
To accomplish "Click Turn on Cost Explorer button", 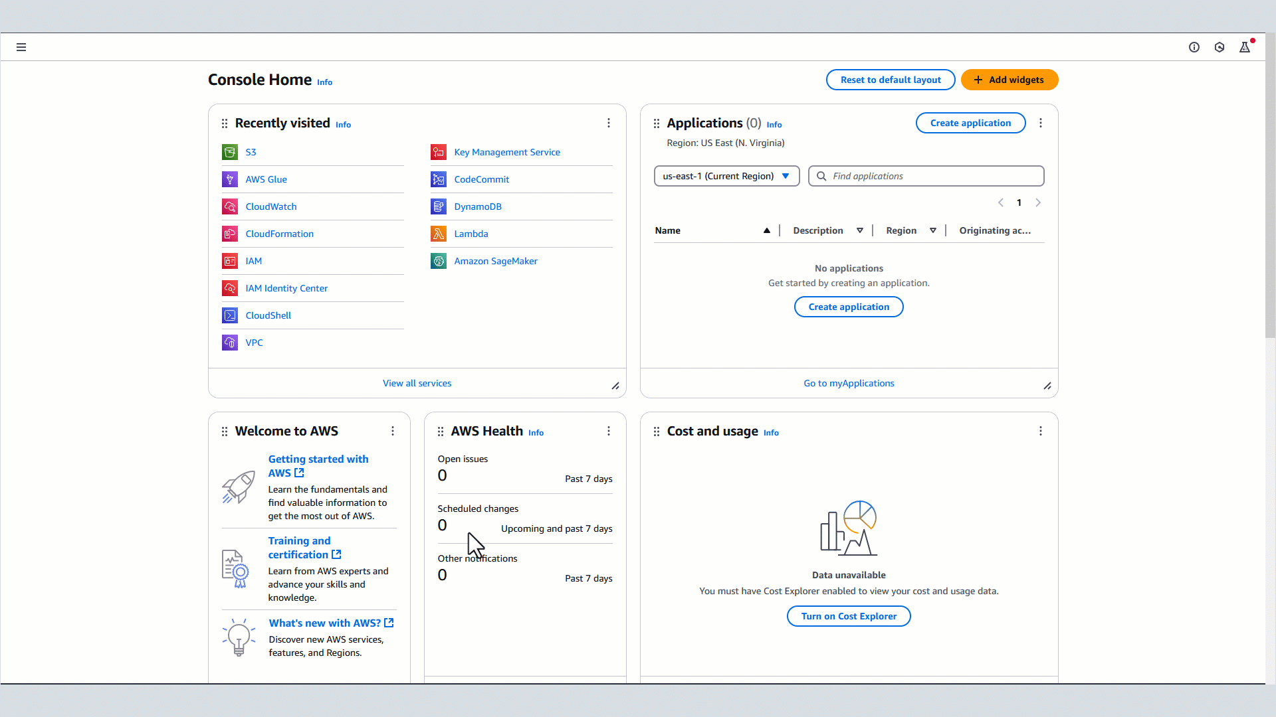I will pyautogui.click(x=849, y=616).
